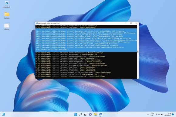Click the Getstarted 100% Completed status line
This screenshot has width=176, height=117.
(80, 37)
